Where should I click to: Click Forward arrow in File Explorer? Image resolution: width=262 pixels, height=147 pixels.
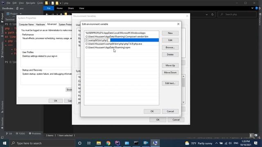[53, 15]
